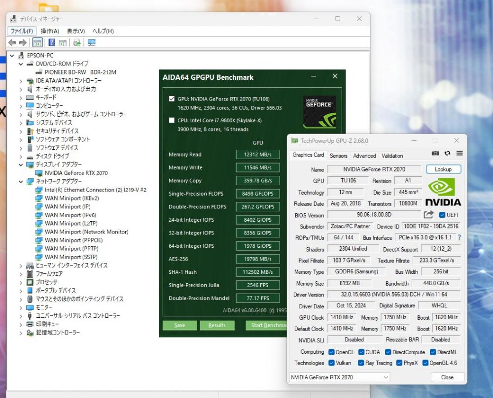Click the システム デバイス category icon
This screenshot has width=493, height=398.
pyautogui.click(x=30, y=123)
